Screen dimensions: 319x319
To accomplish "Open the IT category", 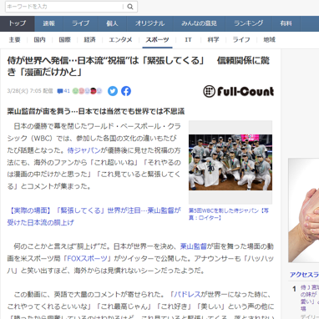I will [188, 40].
